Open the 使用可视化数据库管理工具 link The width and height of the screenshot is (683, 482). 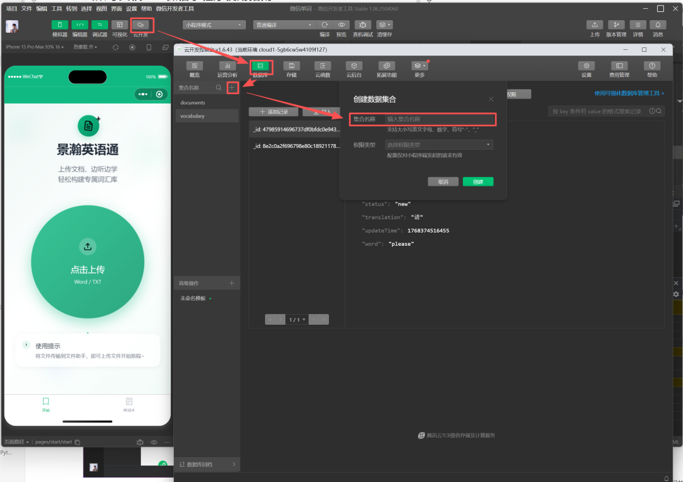tap(629, 93)
